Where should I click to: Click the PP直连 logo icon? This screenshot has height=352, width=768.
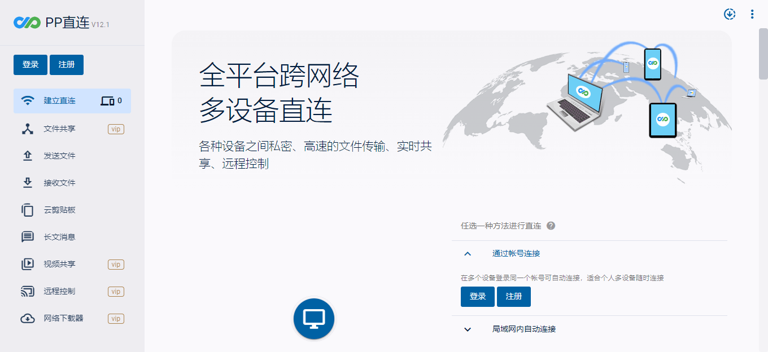click(x=27, y=23)
